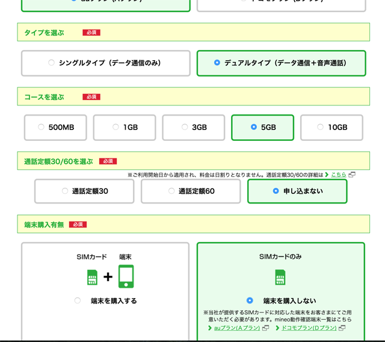This screenshot has height=342, width=385.
Task: Choose the 5GB course
Action: point(262,127)
